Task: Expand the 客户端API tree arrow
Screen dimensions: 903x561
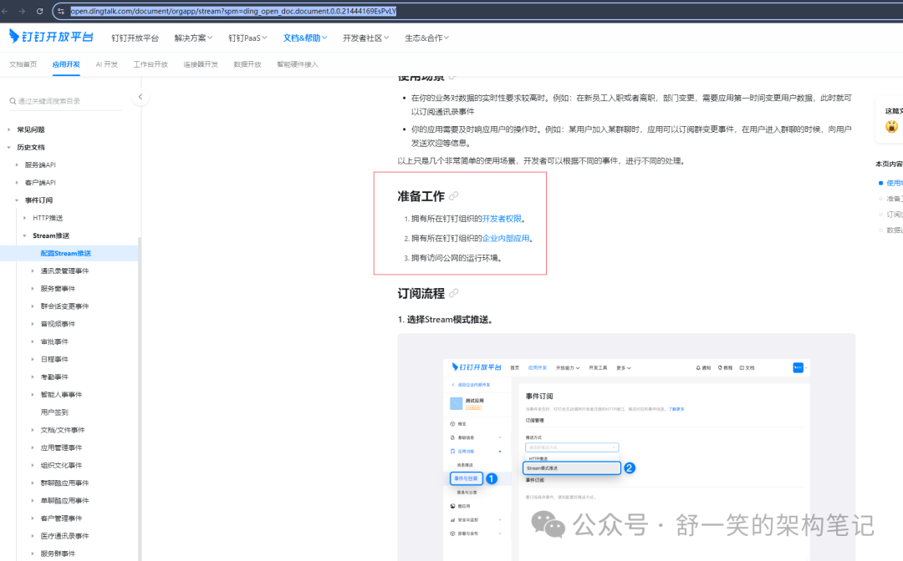Action: [x=17, y=183]
